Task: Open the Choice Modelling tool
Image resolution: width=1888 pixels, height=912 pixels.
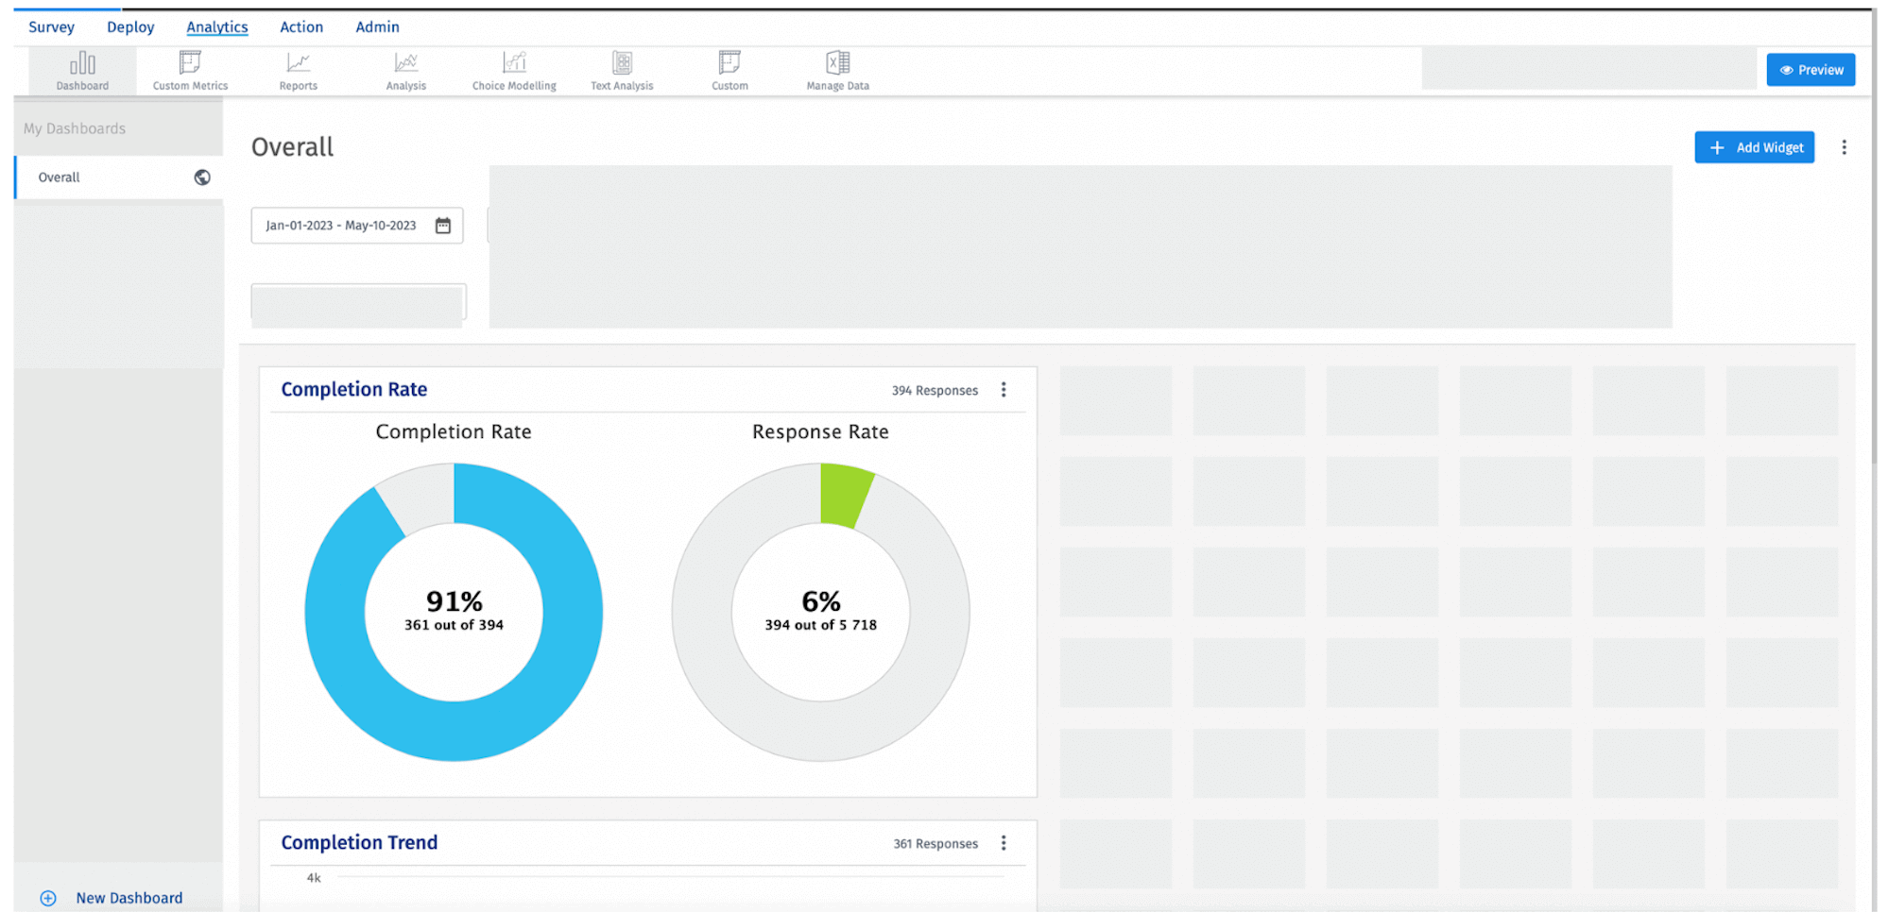Action: (x=513, y=64)
